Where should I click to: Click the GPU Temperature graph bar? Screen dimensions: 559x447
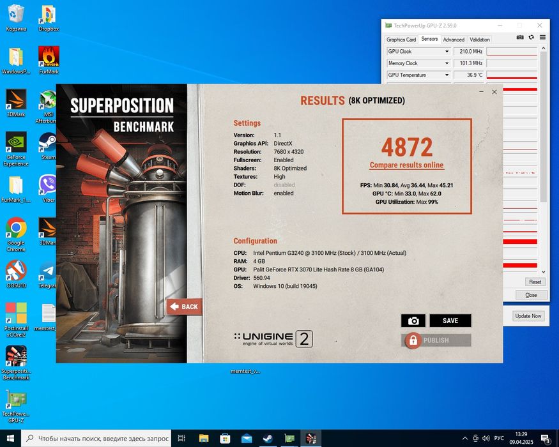click(512, 75)
